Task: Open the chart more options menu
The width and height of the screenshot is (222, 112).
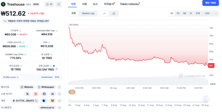Action: tap(216, 14)
